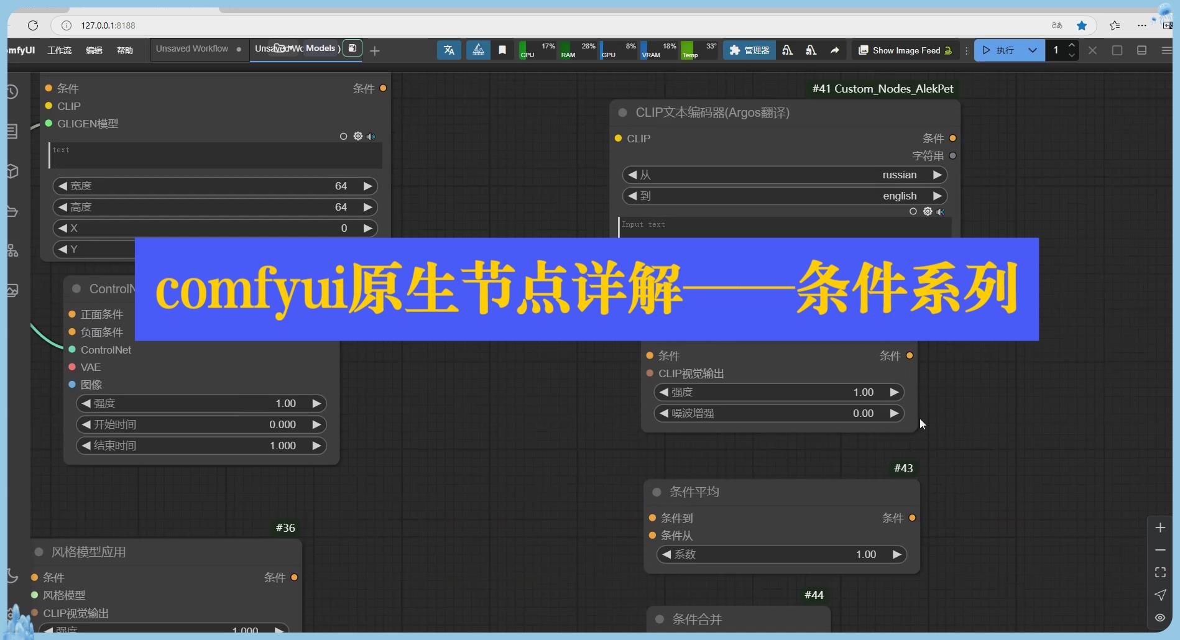Viewport: 1180px width, 640px height.
Task: Click the blue triangle workspace toolbar icon
Action: tap(478, 50)
